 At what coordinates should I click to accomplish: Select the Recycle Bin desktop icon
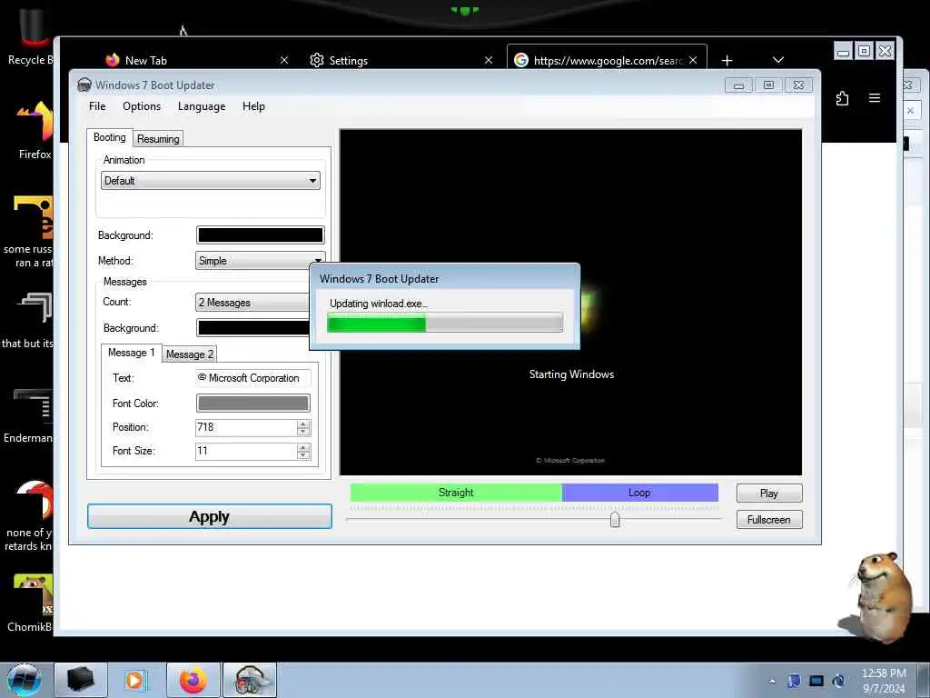coord(30,36)
